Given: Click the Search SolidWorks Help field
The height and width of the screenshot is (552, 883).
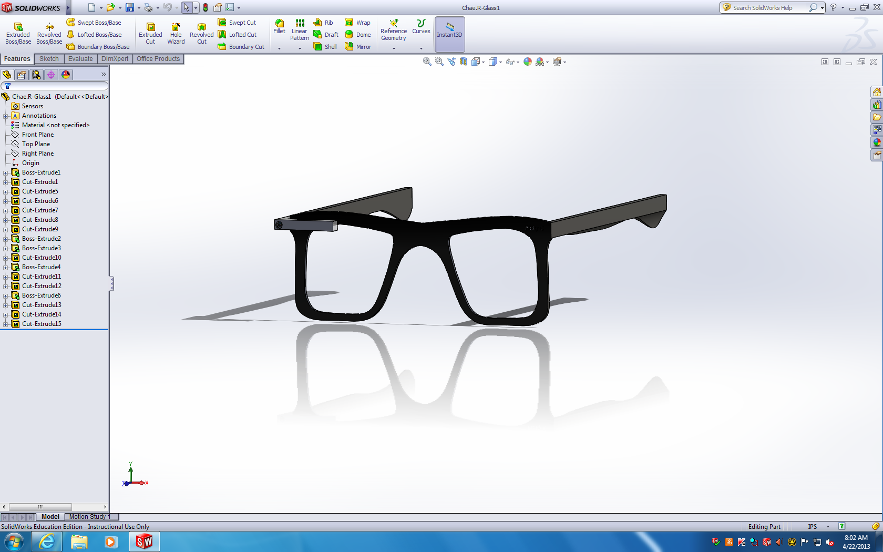Looking at the screenshot, I should 769,7.
